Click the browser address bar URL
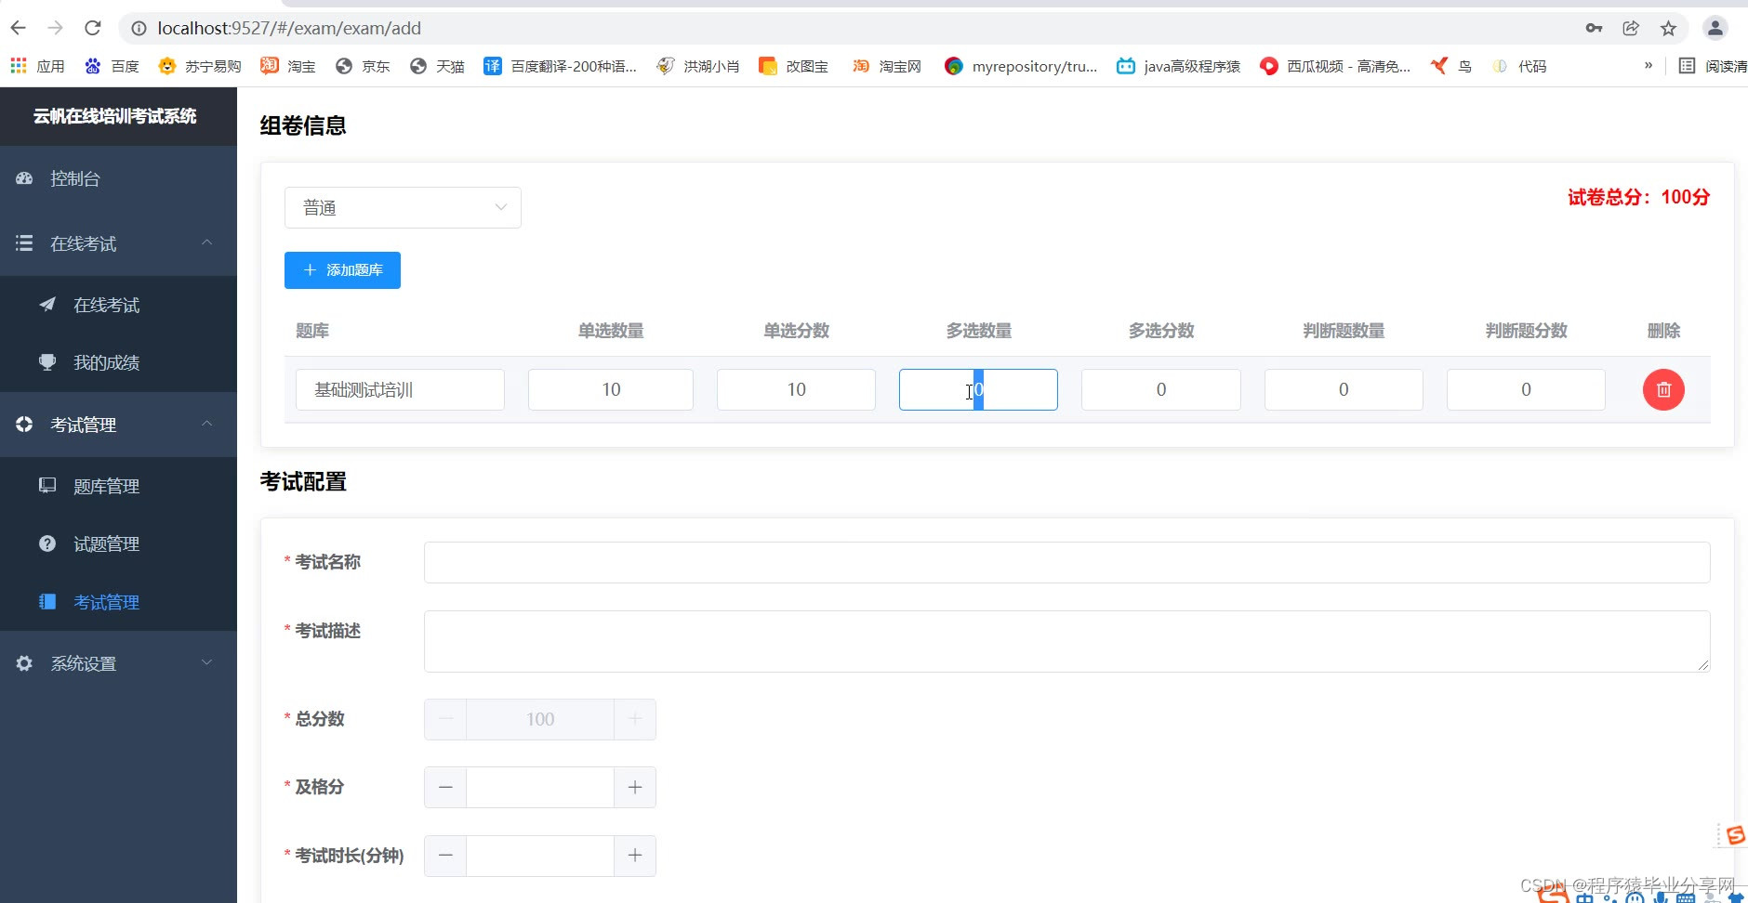This screenshot has width=1748, height=903. (x=289, y=28)
